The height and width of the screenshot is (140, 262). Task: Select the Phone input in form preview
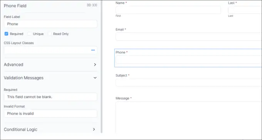pos(189,59)
